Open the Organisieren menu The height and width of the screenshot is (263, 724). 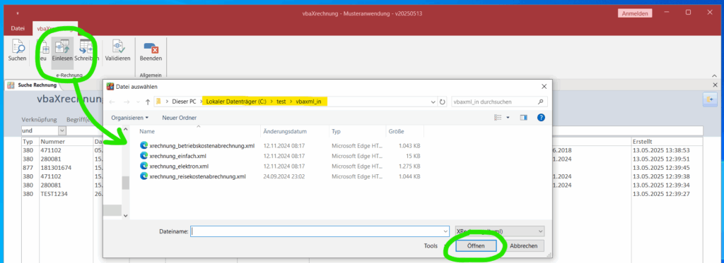[130, 118]
